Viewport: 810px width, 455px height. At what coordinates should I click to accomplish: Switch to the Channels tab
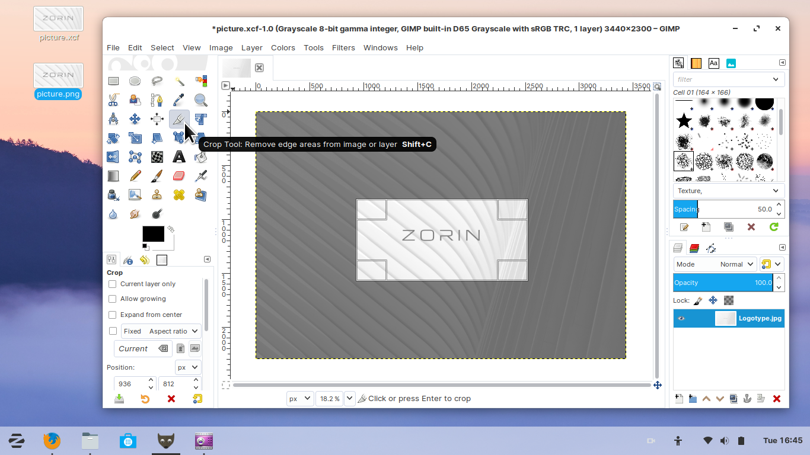(694, 248)
